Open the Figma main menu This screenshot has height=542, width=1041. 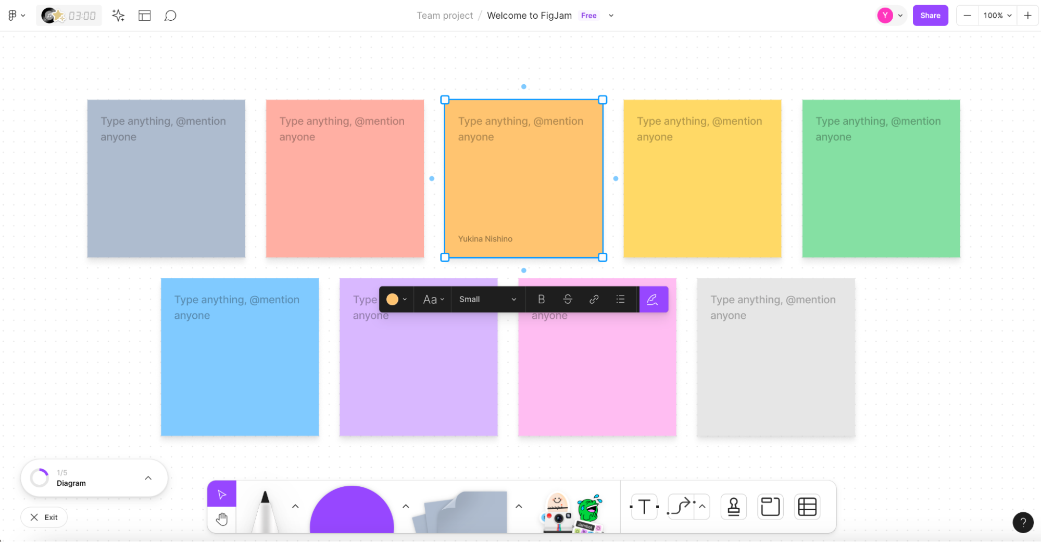16,16
